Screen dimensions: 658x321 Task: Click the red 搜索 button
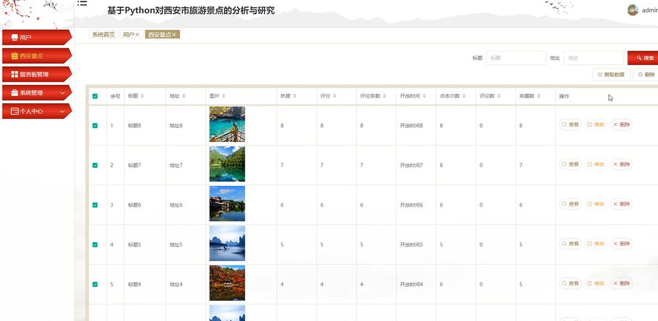(643, 58)
